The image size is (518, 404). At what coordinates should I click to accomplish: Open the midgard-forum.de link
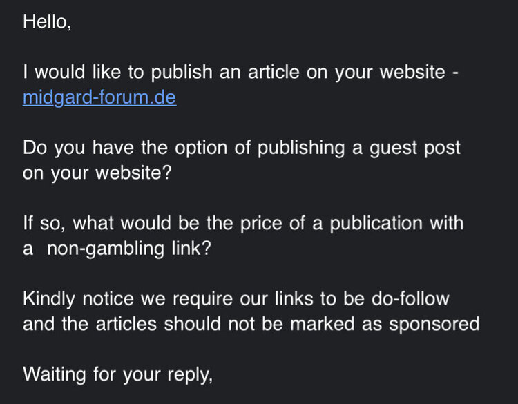pos(99,97)
